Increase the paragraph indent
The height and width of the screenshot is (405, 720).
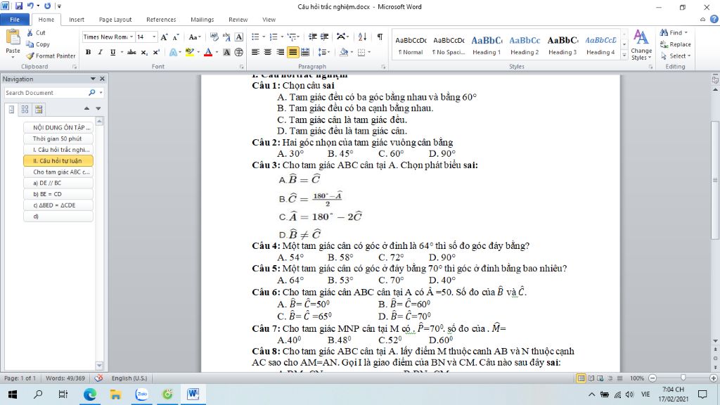tap(325, 37)
